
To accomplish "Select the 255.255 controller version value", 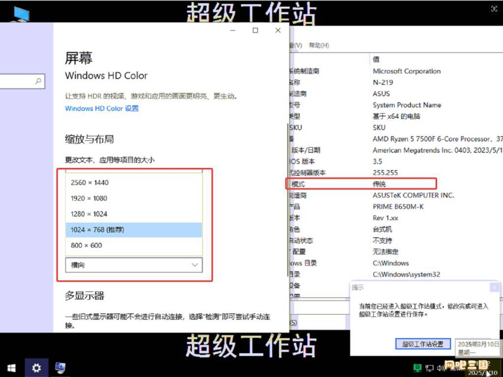I will click(385, 173).
